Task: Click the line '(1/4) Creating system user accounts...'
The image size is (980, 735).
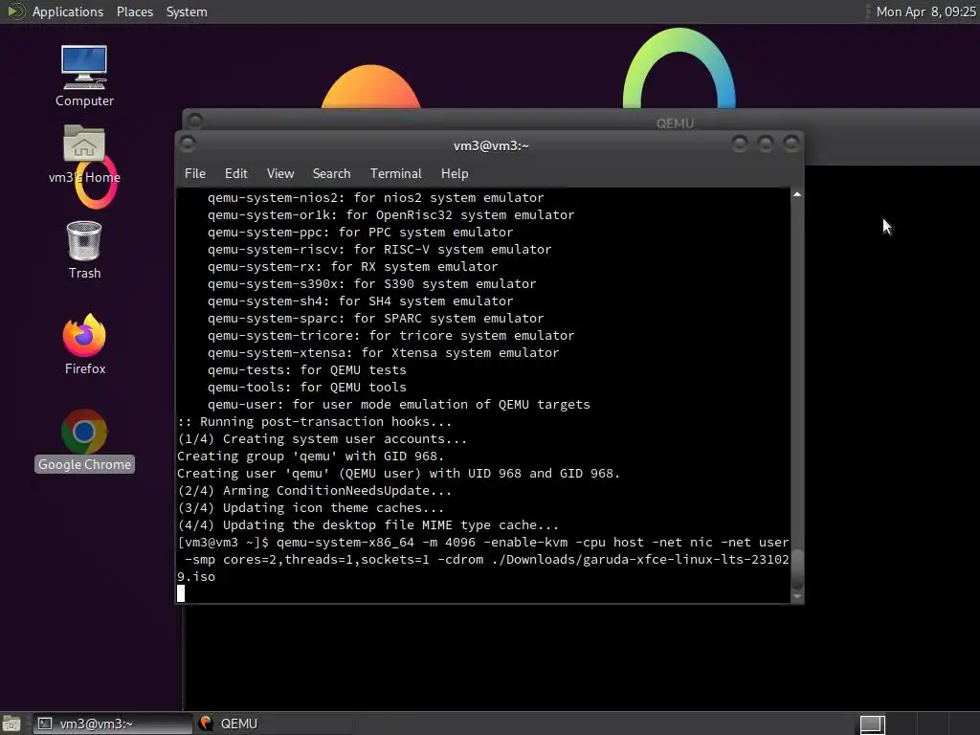Action: click(x=322, y=438)
